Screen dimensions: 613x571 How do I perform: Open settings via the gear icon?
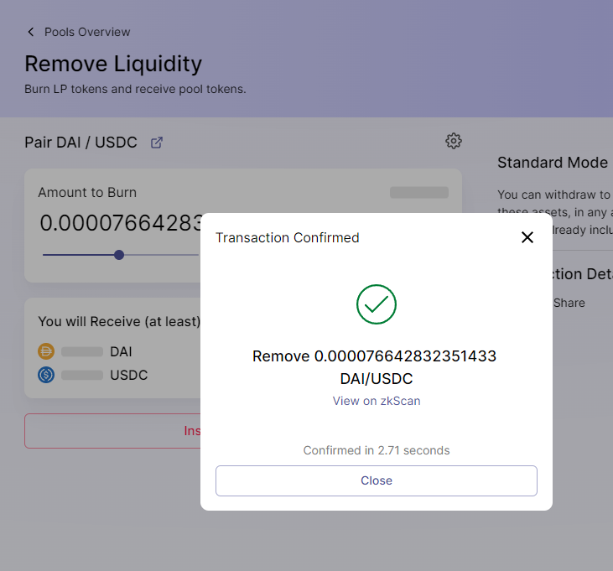[454, 141]
